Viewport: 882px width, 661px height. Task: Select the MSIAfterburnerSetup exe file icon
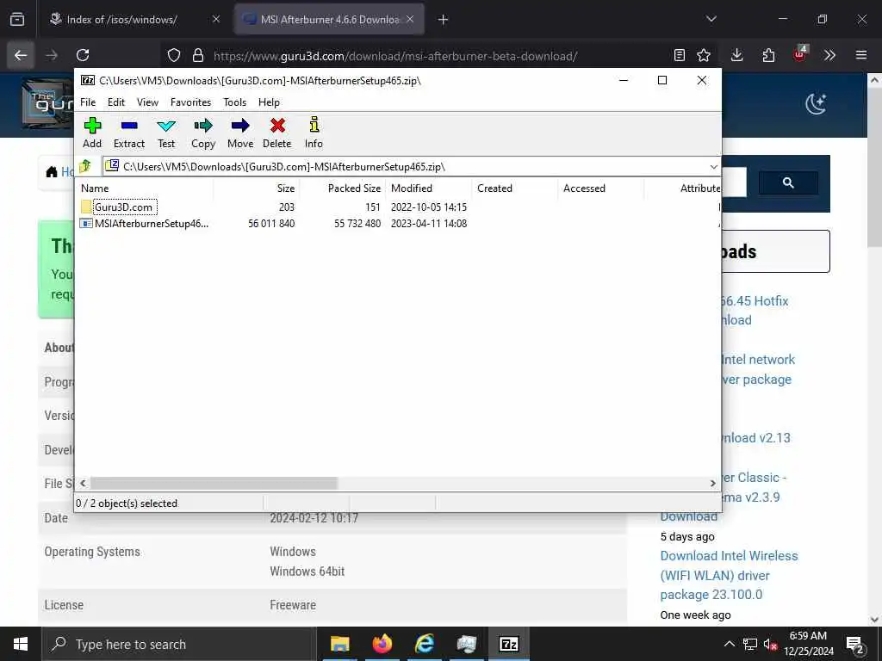tap(86, 223)
